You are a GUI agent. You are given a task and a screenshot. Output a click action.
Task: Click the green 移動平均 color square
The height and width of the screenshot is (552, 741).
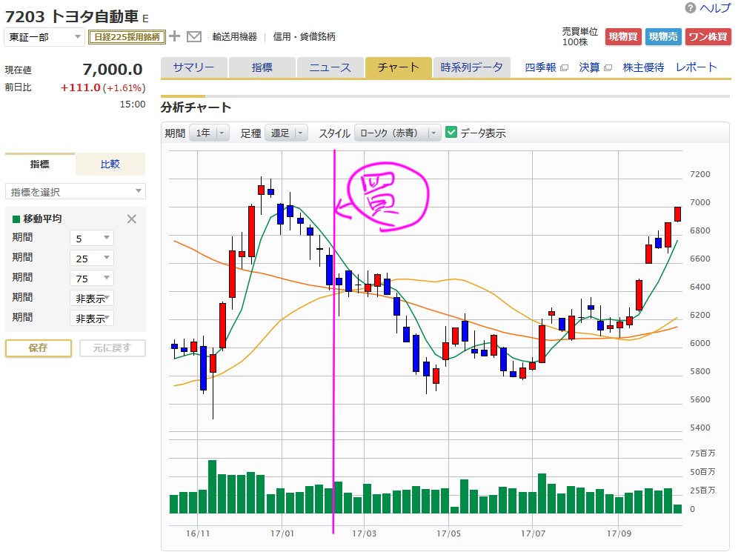point(16,219)
